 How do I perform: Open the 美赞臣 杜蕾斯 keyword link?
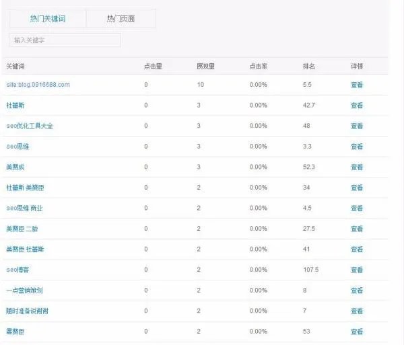(25, 250)
